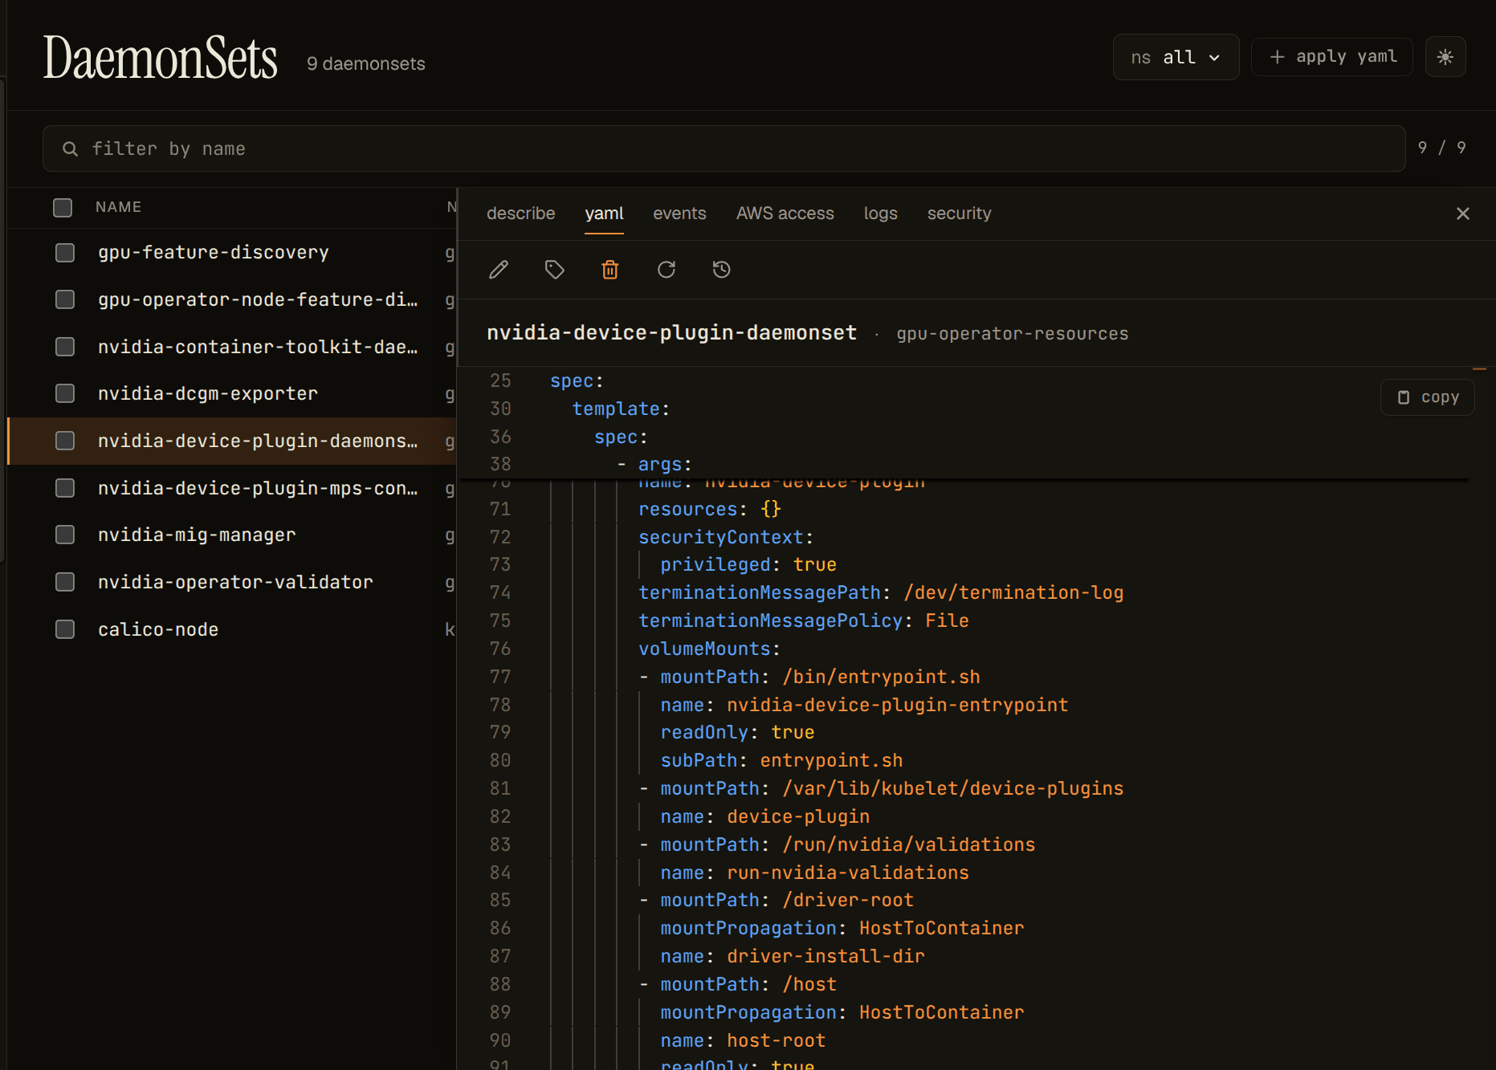Check the nvidia-device-plugin-daemons… checkbox
This screenshot has height=1070, width=1496.
[x=65, y=441]
